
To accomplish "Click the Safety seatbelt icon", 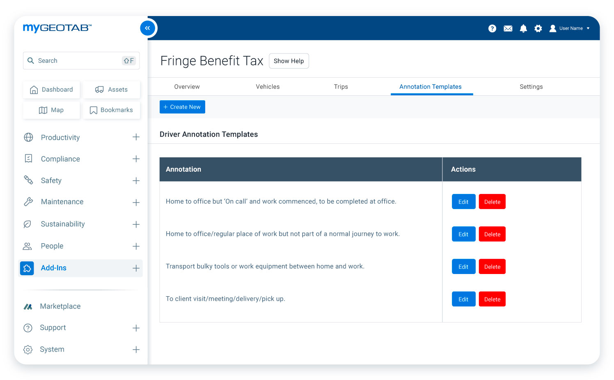I will pyautogui.click(x=28, y=180).
